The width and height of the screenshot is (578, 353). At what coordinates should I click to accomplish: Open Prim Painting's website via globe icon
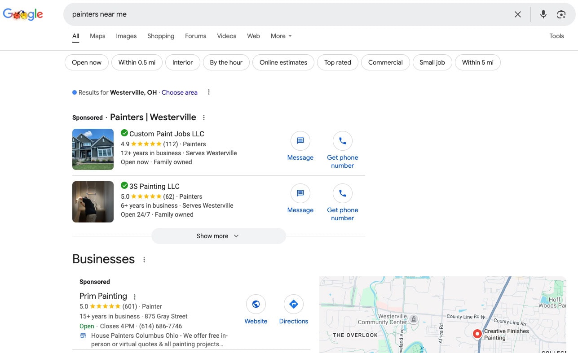(x=256, y=304)
